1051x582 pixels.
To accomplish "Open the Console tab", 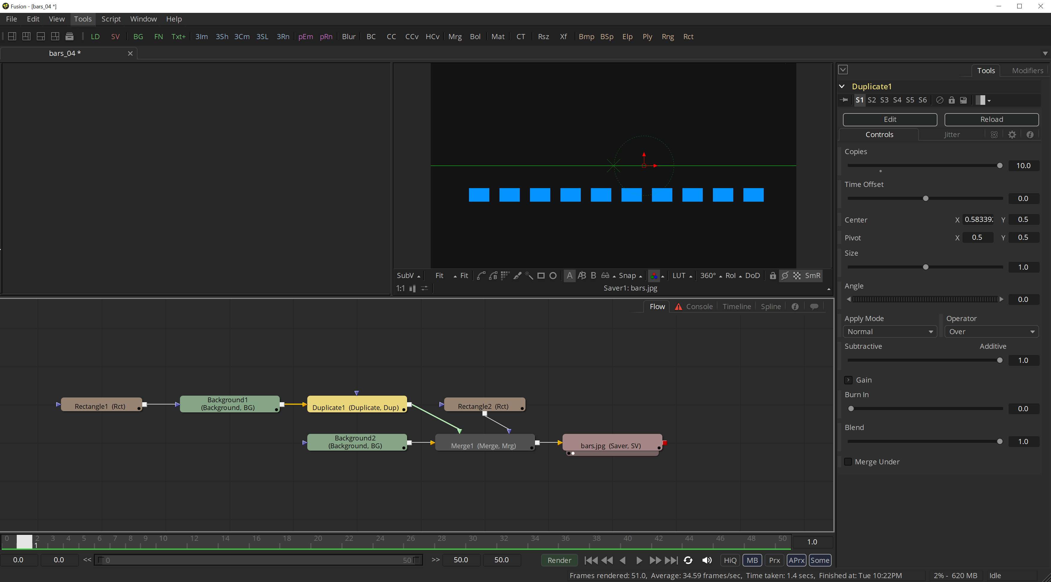I will pyautogui.click(x=693, y=306).
